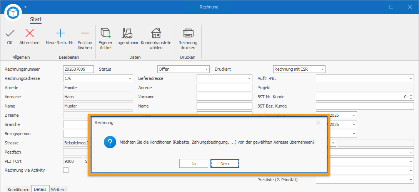Click the Bezugsperson field
The image size is (419, 192).
point(76,134)
